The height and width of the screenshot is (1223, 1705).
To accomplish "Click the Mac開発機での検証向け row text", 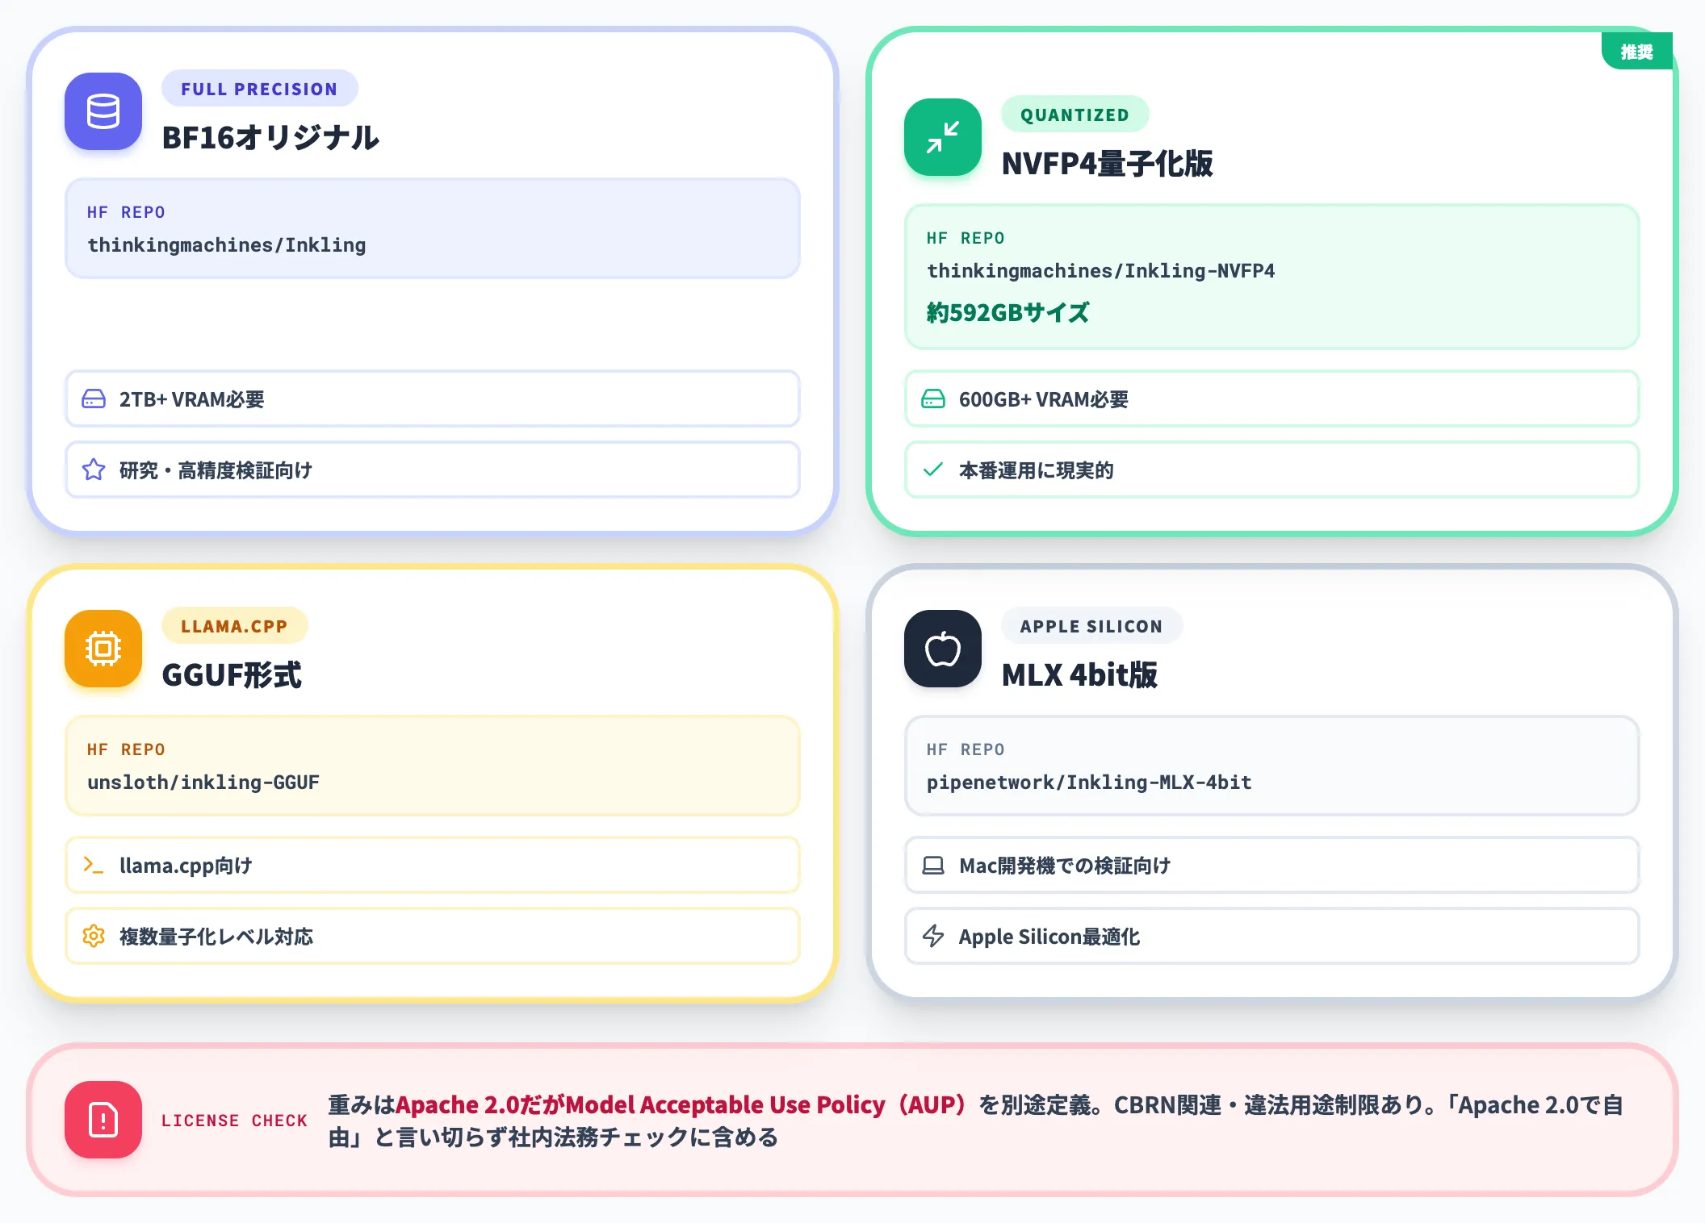I will click(1065, 866).
